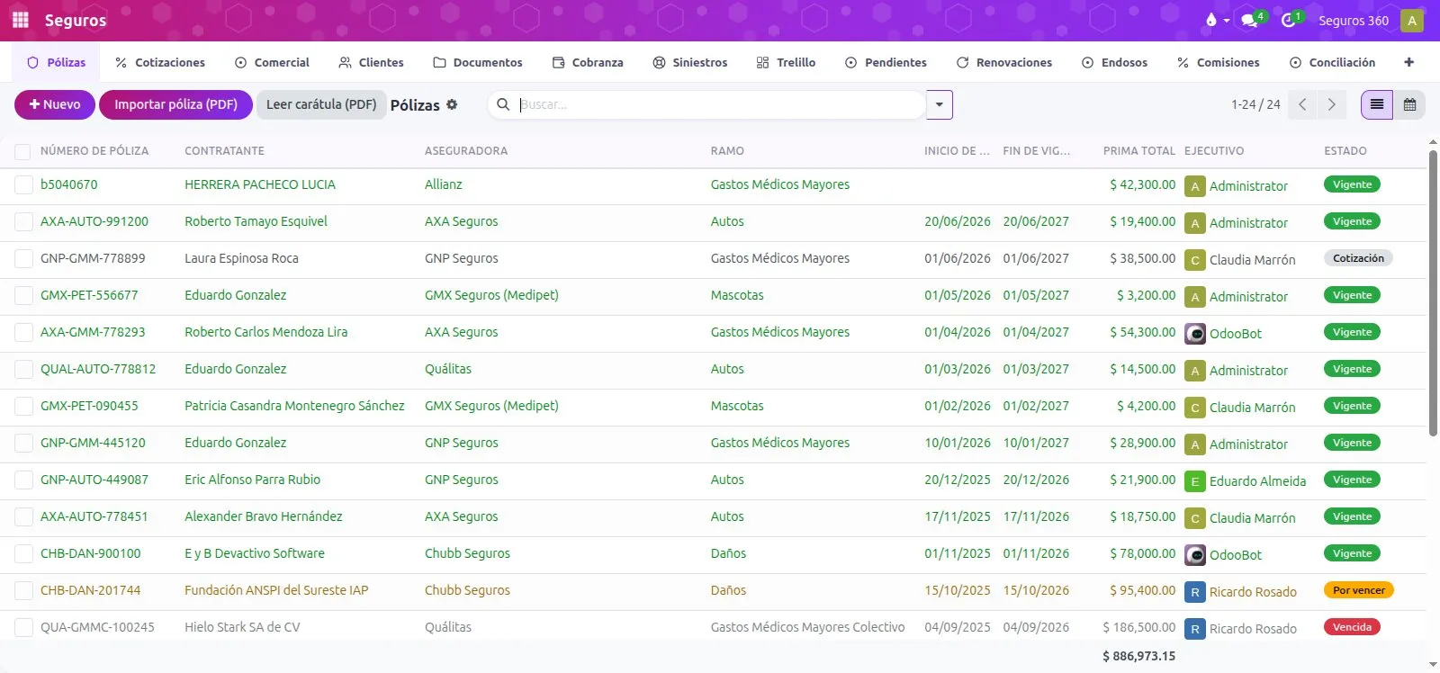Viewport: 1440px width, 673px height.
Task: Open the chat messages icon with badge 4
Action: click(x=1248, y=20)
